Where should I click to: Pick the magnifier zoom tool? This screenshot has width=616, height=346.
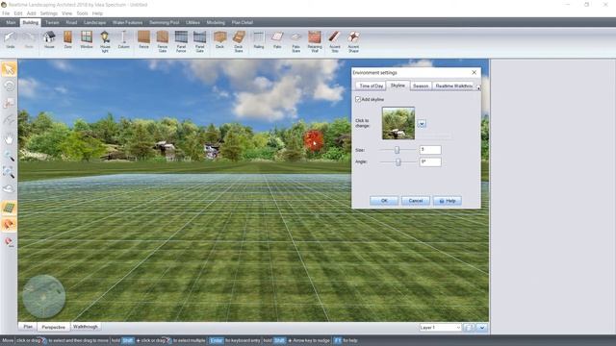click(9, 156)
